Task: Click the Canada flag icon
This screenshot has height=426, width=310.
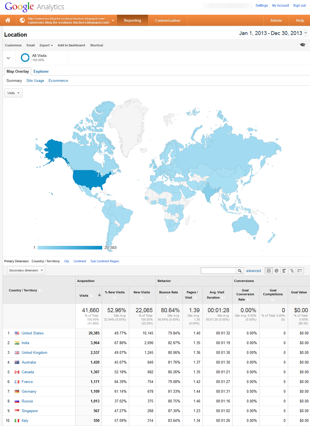Action: click(17, 372)
